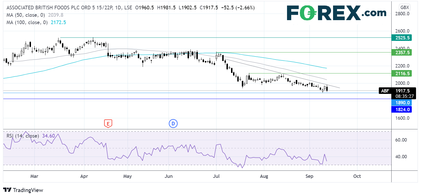
Task: Click the 1824.0 dark blue price tag
Action: click(401, 109)
